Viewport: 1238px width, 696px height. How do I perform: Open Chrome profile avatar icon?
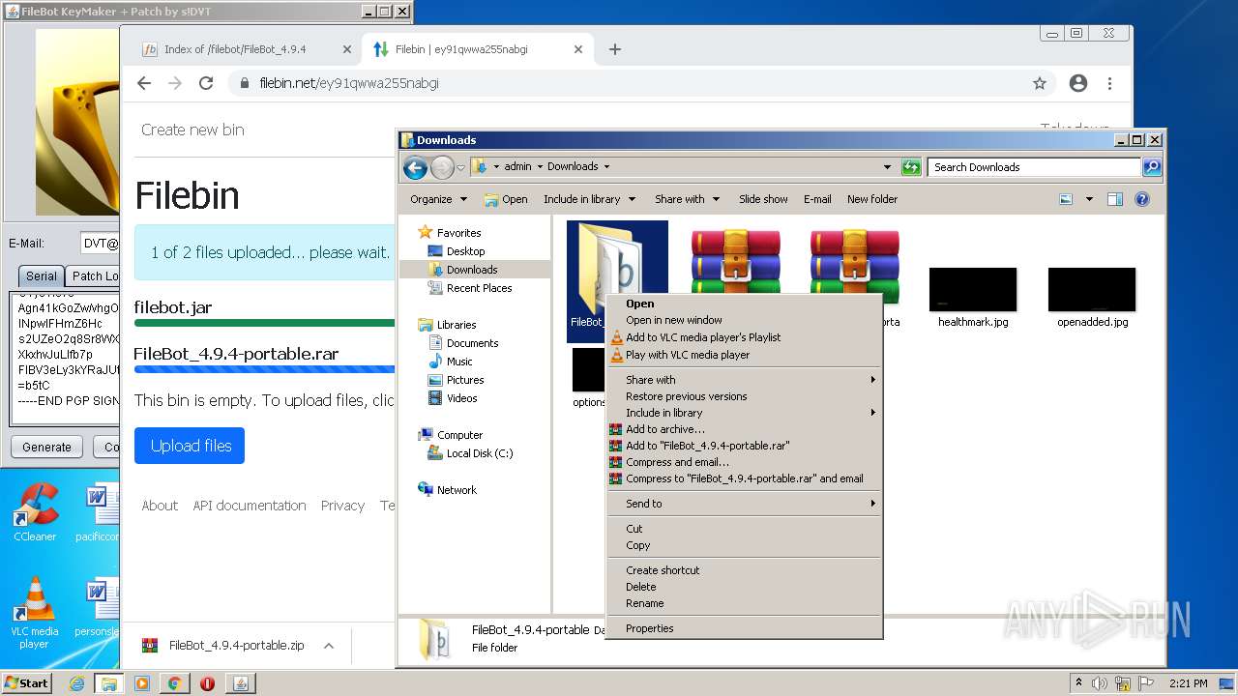point(1078,83)
